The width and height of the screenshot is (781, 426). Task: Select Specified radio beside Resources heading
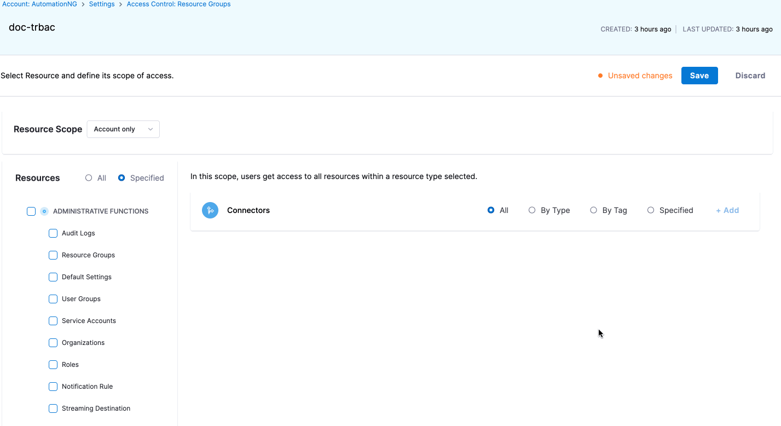[x=122, y=178]
